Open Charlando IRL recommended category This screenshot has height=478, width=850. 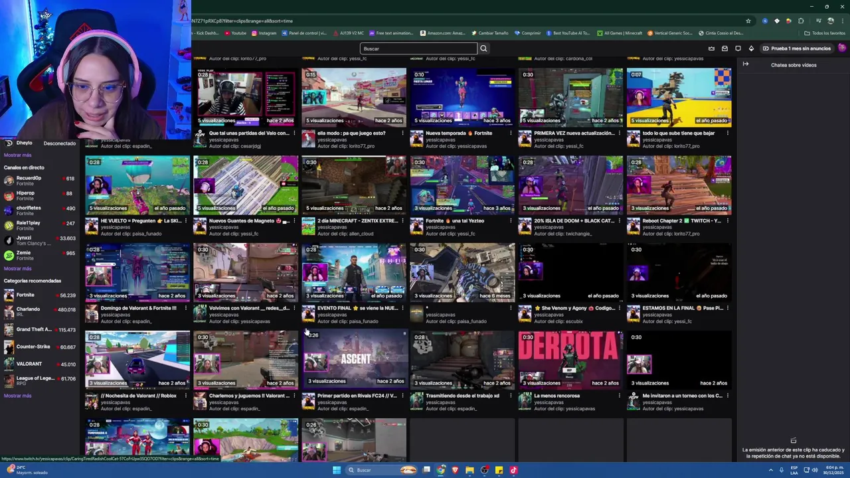coord(39,312)
